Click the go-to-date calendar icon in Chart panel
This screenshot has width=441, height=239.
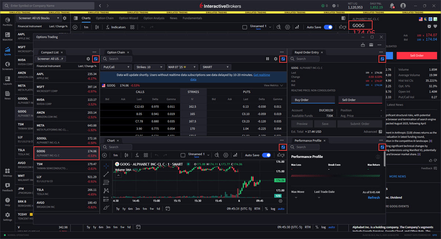(168, 208)
